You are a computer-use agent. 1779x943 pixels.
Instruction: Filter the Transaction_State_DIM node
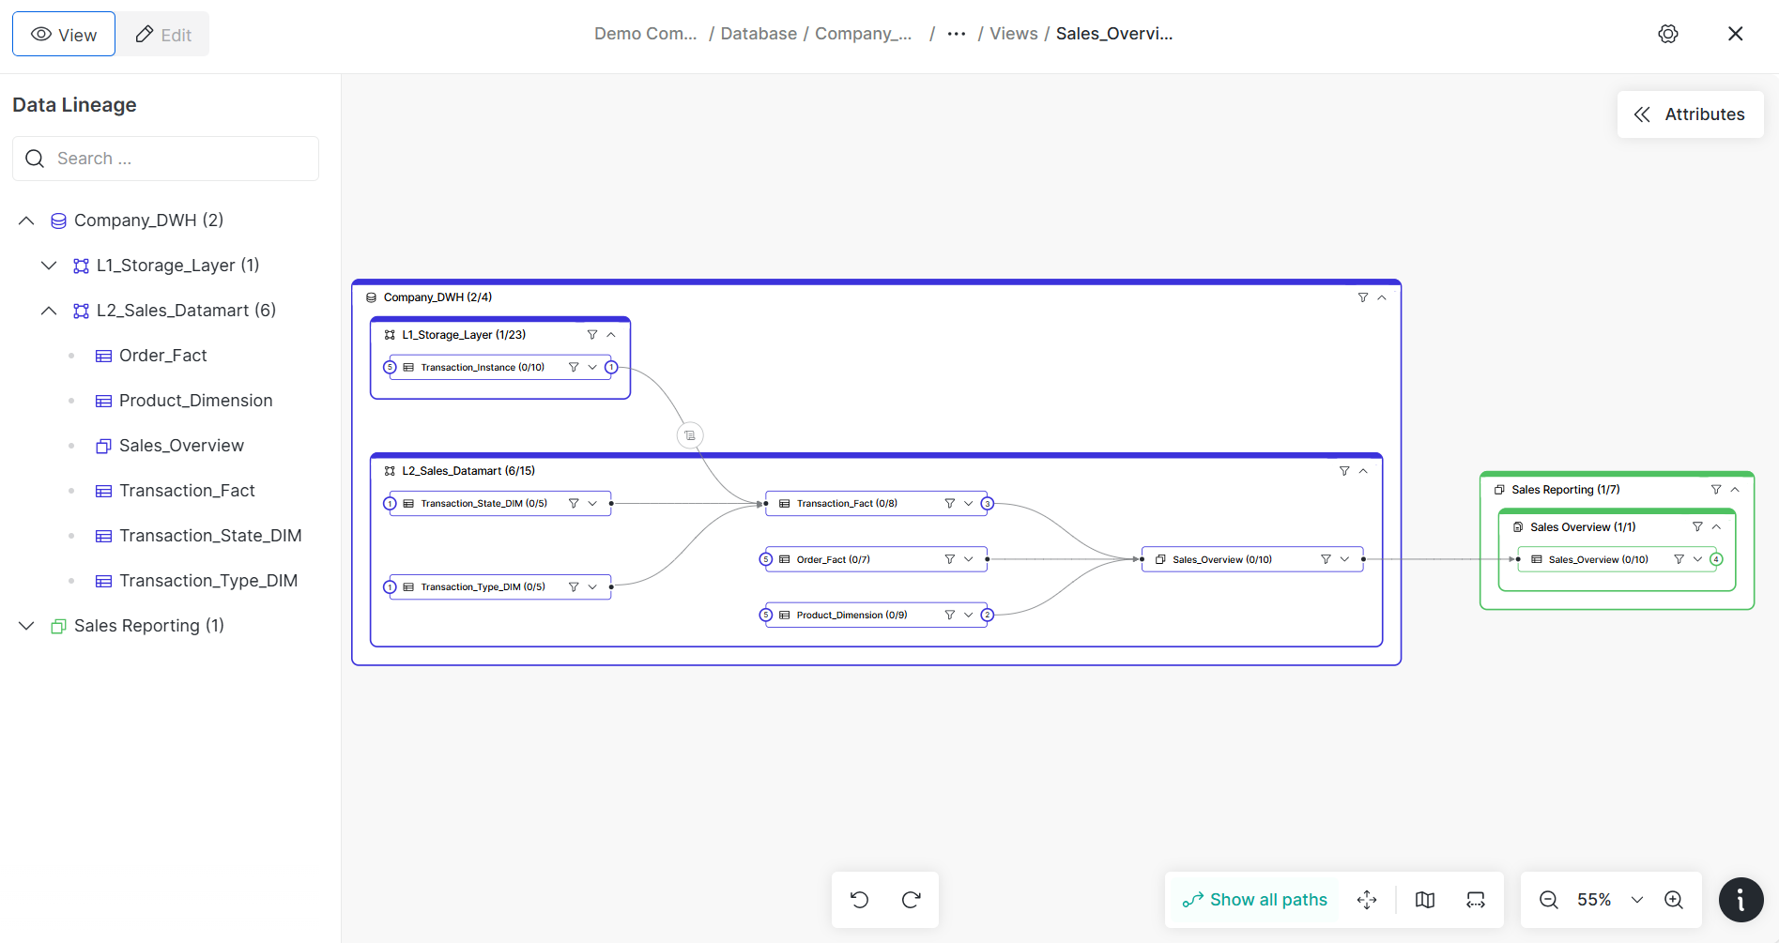(x=574, y=504)
